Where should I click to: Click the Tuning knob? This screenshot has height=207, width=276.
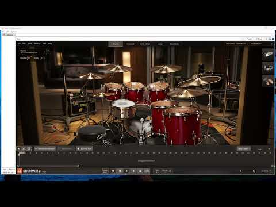pos(42,58)
